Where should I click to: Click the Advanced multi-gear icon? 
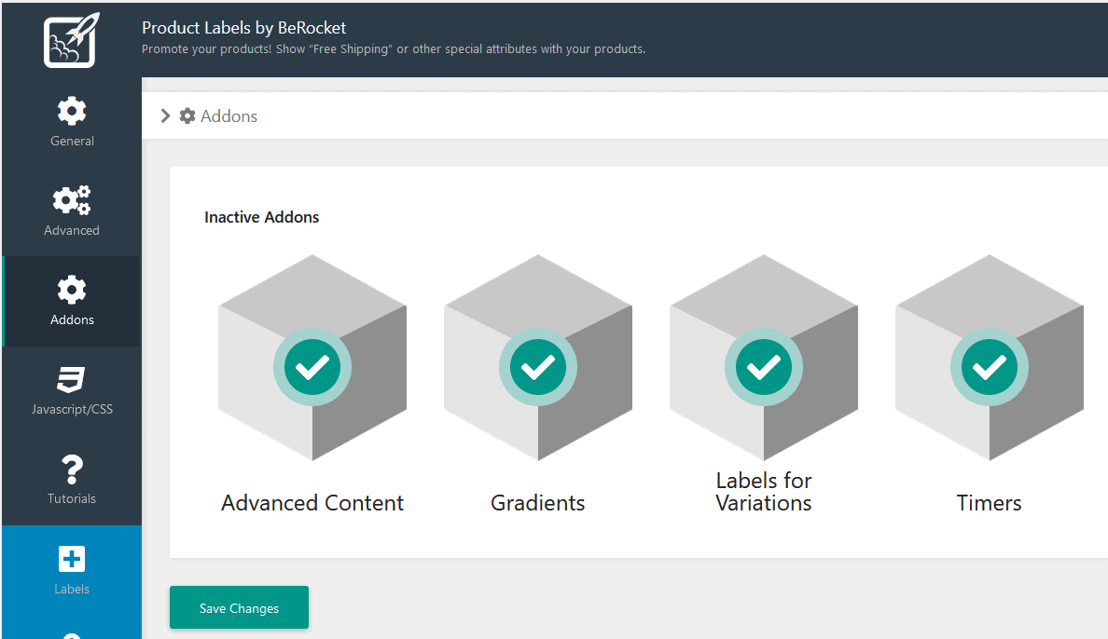[x=72, y=200]
